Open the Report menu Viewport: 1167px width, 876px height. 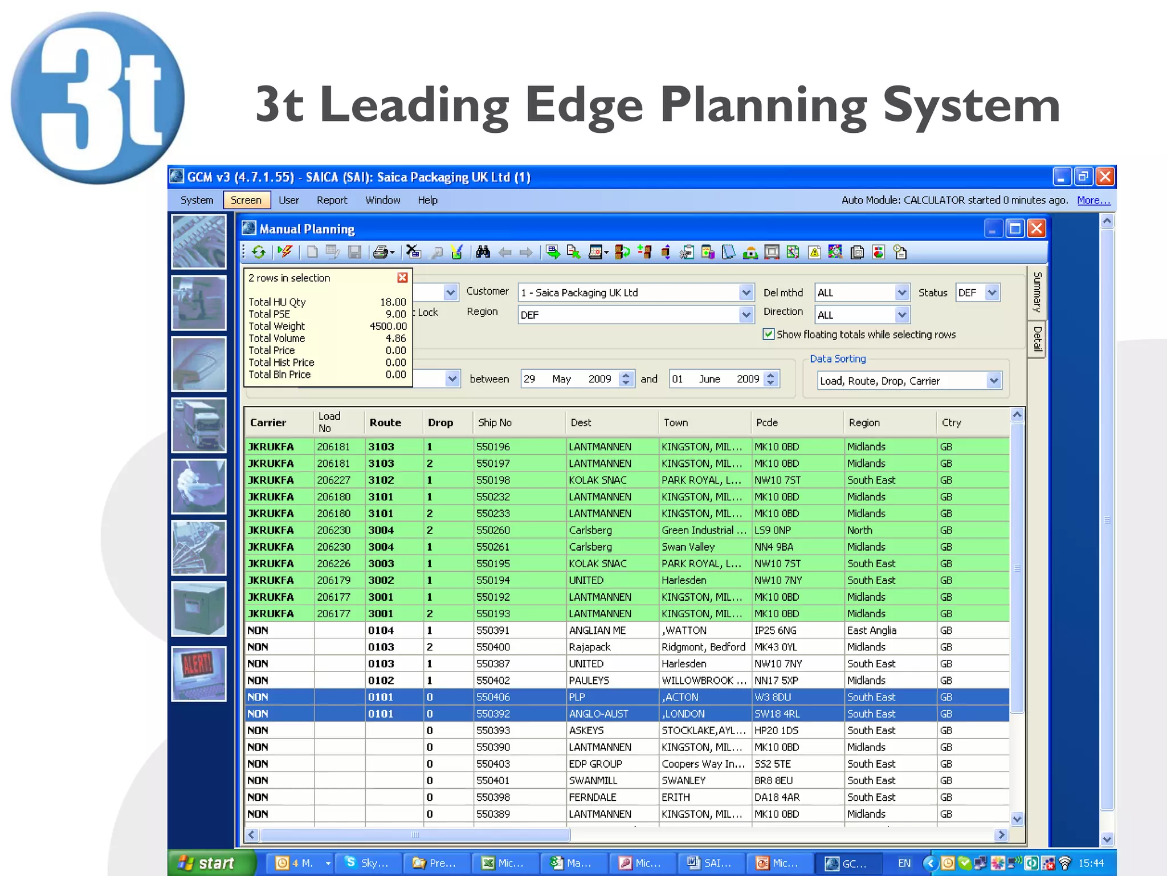click(x=332, y=200)
